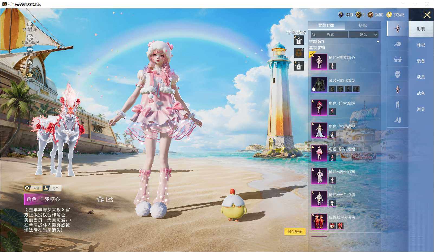Click the locked quick outfit slot
Image resolution: width=434 pixels, height=252 pixels.
(x=299, y=53)
